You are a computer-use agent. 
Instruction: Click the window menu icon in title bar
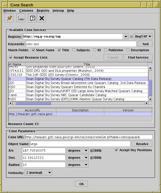click(x=5, y=5)
